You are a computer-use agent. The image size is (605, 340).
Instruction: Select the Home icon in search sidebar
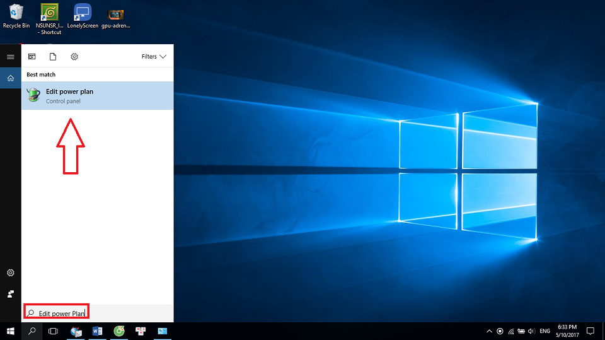(x=10, y=78)
